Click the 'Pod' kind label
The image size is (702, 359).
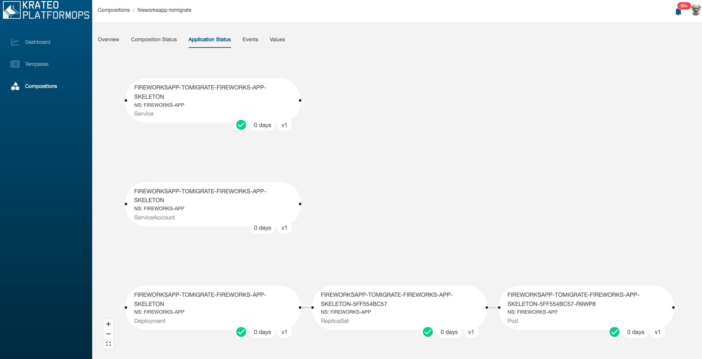tap(512, 321)
